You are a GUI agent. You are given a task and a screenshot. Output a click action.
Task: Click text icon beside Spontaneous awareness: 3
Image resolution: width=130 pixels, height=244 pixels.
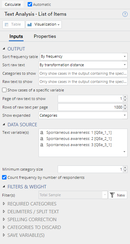click(x=42, y=145)
